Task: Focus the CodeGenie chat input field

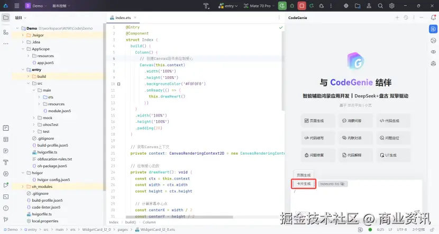Action: [x=356, y=200]
